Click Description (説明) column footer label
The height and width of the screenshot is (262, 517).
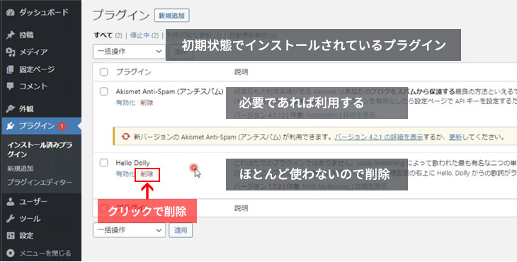coord(241,208)
